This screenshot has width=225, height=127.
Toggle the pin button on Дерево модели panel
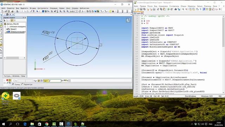(23, 18)
